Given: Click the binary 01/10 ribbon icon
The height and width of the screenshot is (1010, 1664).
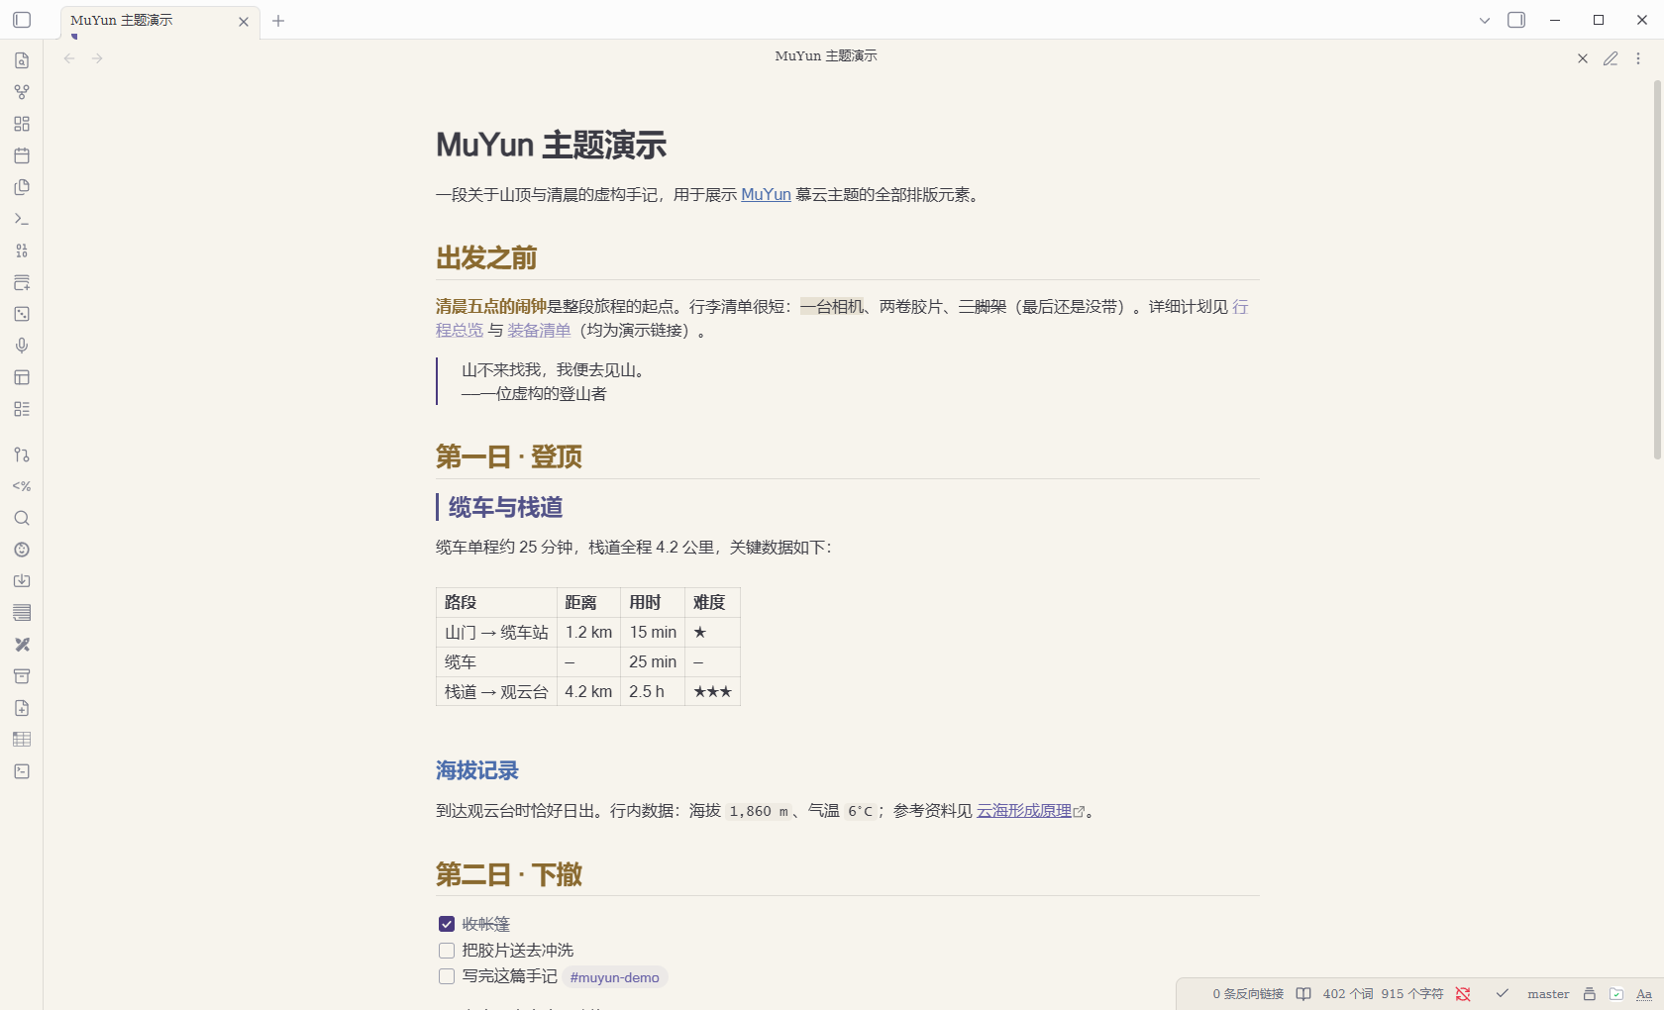Looking at the screenshot, I should coord(22,251).
